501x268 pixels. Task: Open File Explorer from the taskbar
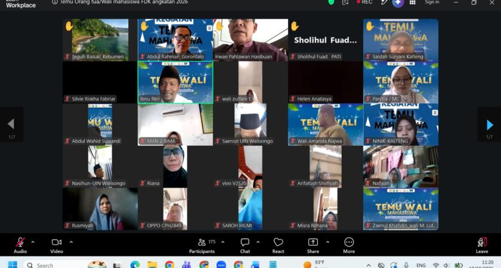tap(153, 264)
